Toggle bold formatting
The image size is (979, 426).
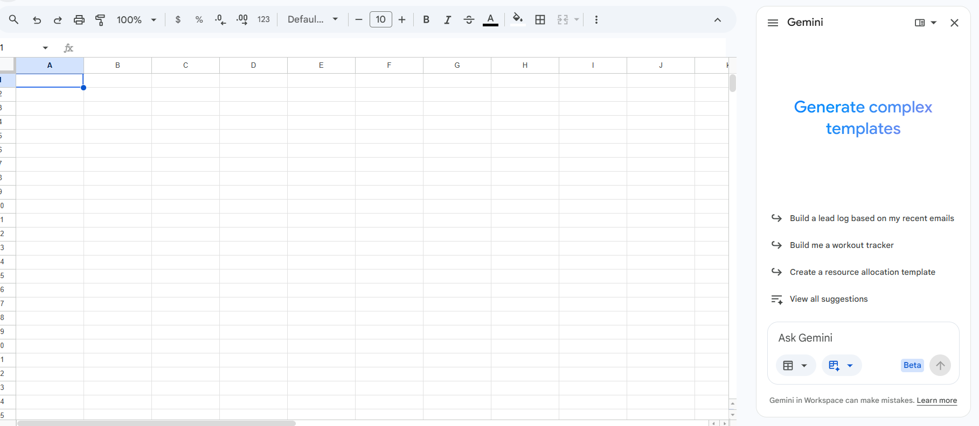(x=426, y=20)
